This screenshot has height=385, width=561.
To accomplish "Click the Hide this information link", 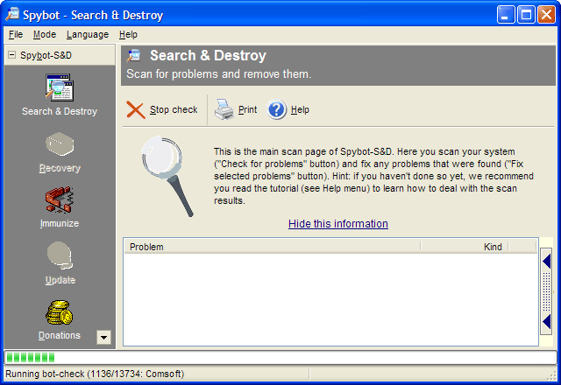I will tap(337, 224).
